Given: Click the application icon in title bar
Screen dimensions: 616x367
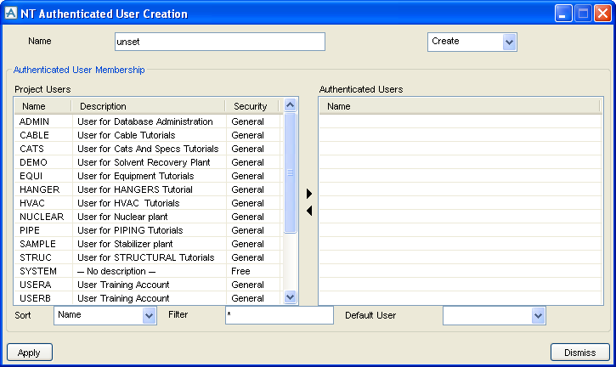Looking at the screenshot, I should [x=10, y=13].
